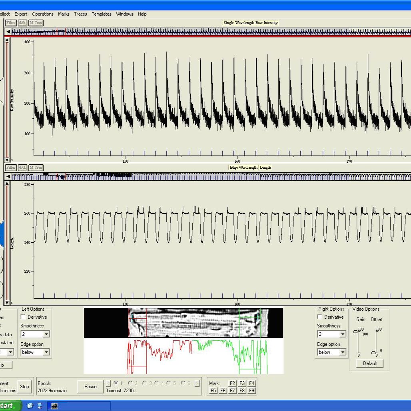This screenshot has width=411, height=411.
Task: Reset video options with Default button
Action: (x=370, y=363)
